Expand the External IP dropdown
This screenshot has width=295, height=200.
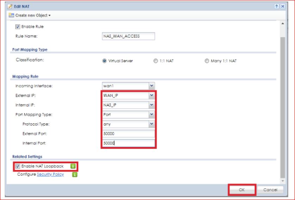(152, 95)
